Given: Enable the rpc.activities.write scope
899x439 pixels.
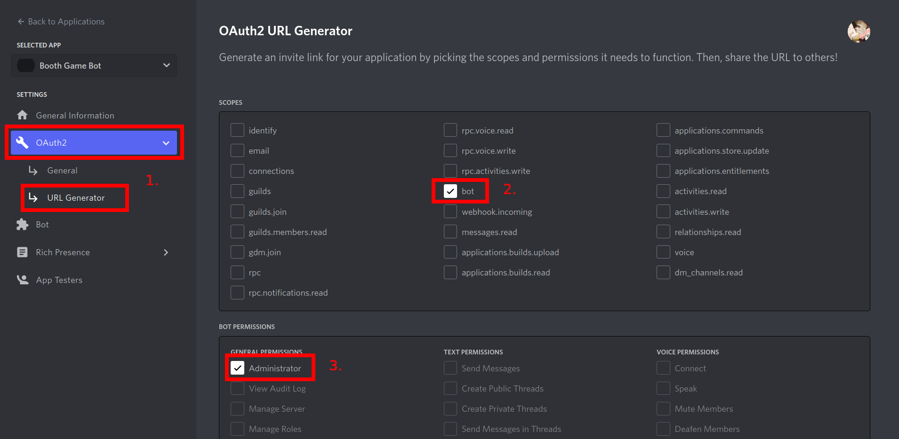Looking at the screenshot, I should click(450, 171).
